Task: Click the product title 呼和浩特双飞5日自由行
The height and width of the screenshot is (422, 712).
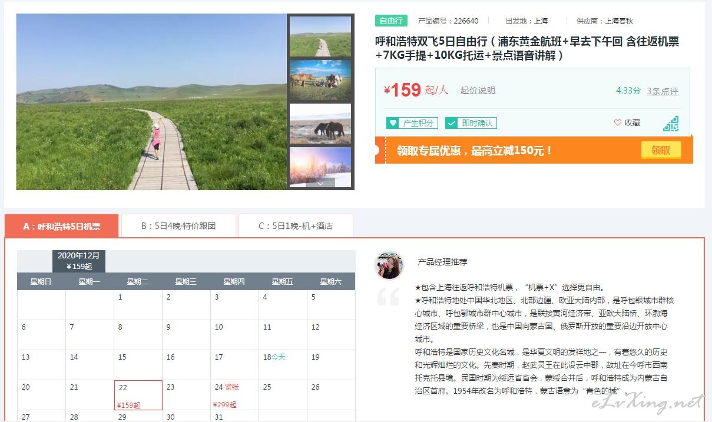Action: point(526,48)
